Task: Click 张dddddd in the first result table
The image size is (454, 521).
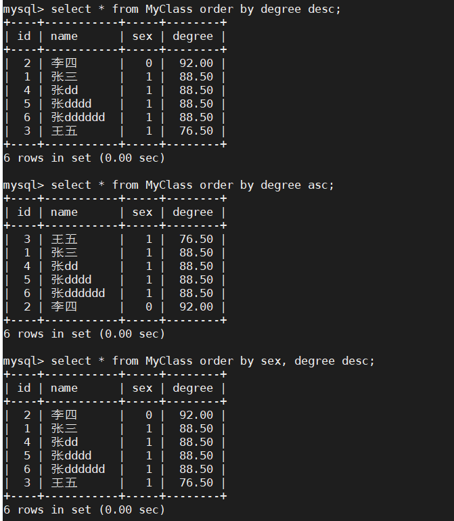Action: pos(78,118)
